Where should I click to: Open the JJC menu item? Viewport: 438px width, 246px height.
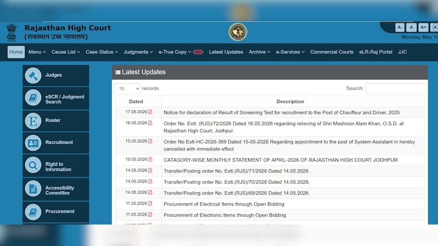point(402,52)
